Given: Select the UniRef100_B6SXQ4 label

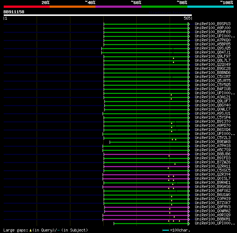Looking at the screenshot, I should tap(213, 130).
